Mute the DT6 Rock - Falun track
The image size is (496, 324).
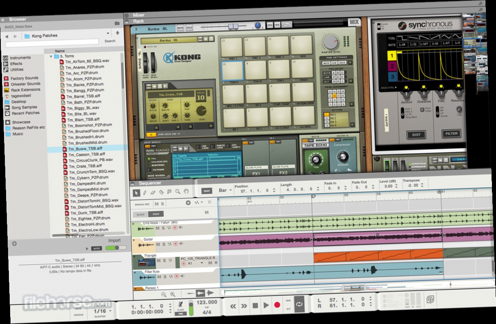158,229
